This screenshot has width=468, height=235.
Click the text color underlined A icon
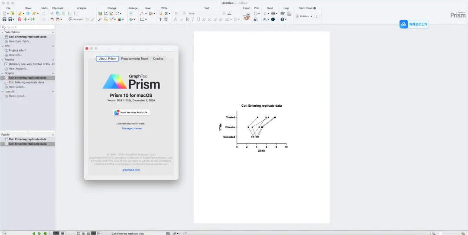click(229, 13)
